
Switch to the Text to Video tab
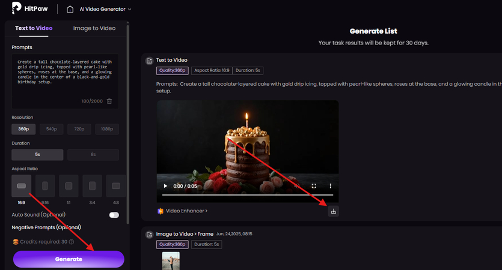coord(33,28)
